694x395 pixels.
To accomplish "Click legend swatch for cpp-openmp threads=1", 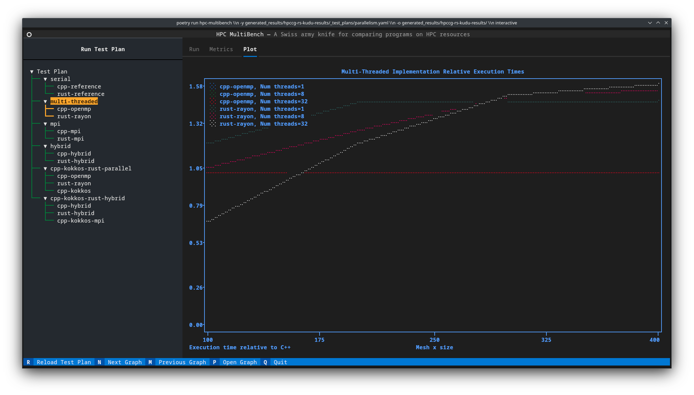I will click(x=213, y=86).
